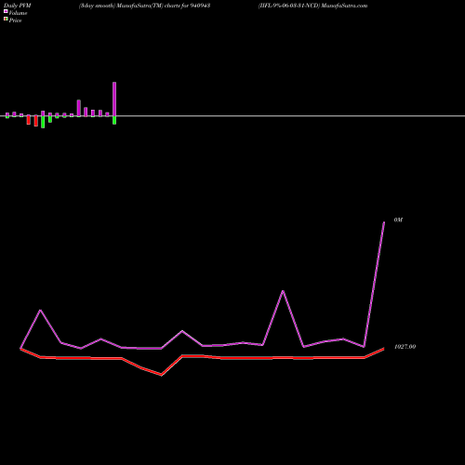Click the '(IIFL-9%-06-03-31-NCD) MunafaSutra.com' header text

pos(312,6)
